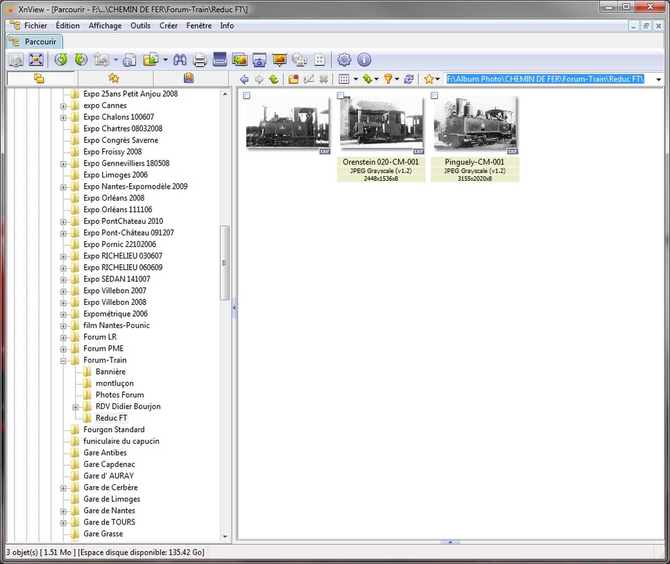Open the Fichier menu

tap(36, 26)
